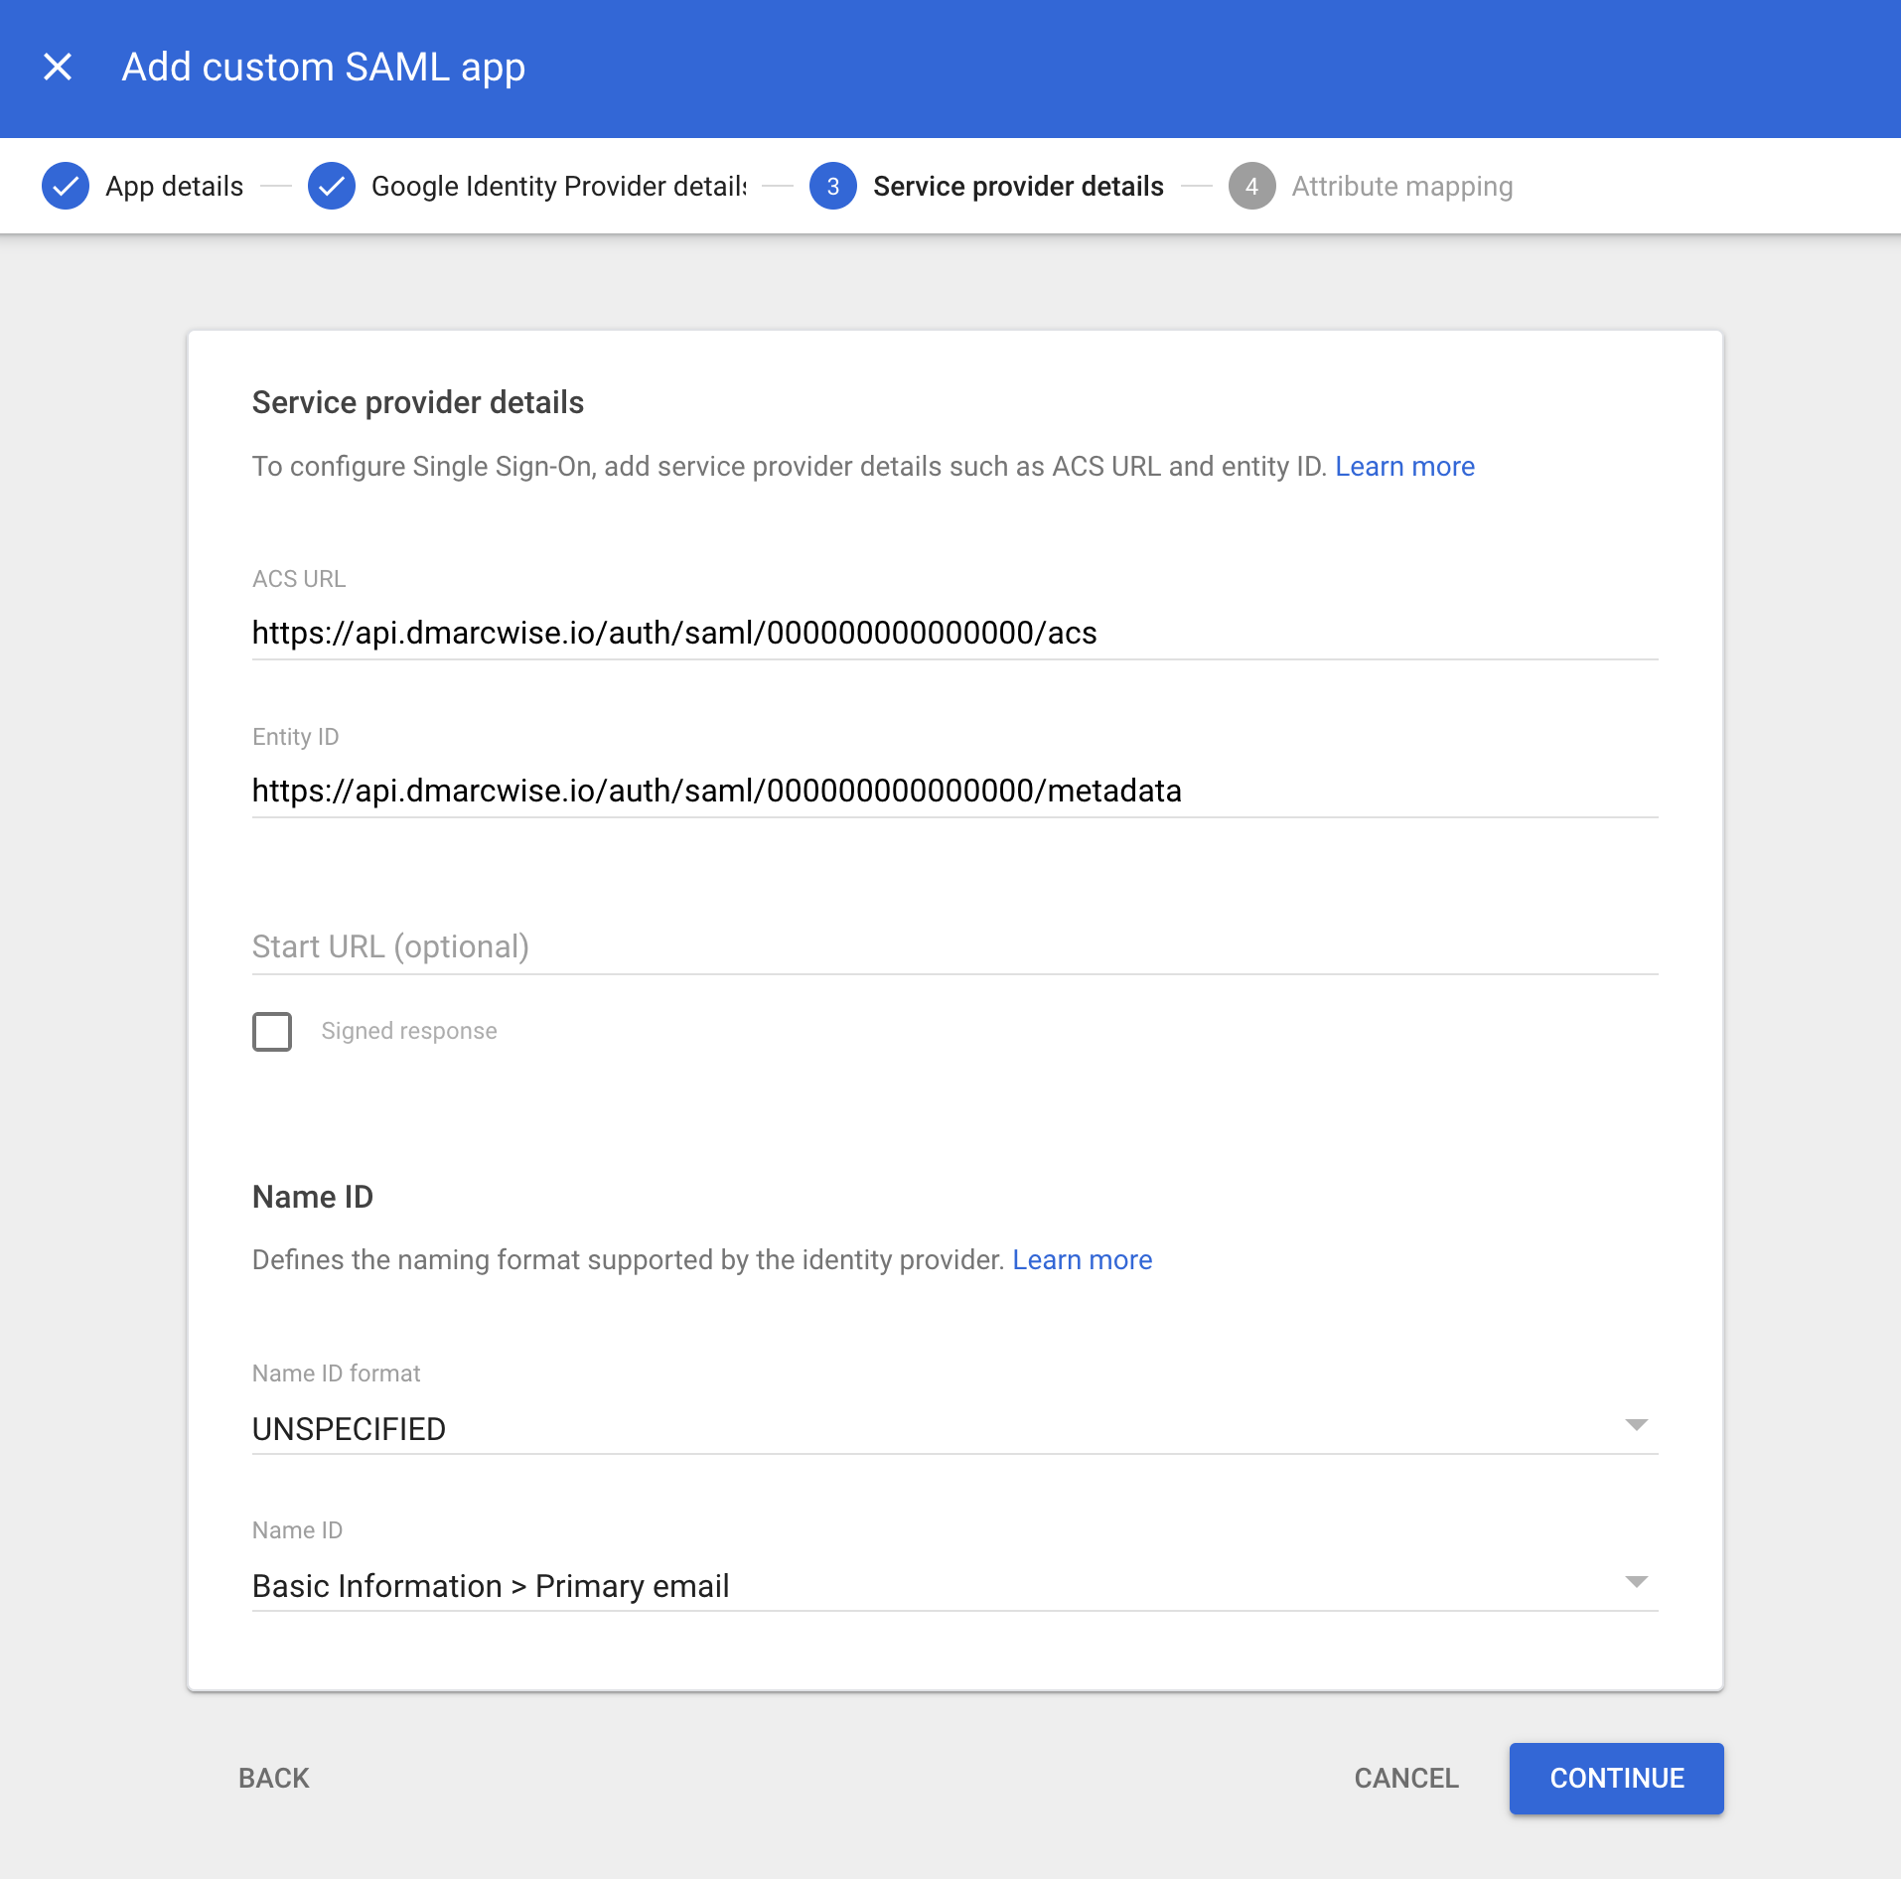Enable the Signed response checkbox

271,1032
